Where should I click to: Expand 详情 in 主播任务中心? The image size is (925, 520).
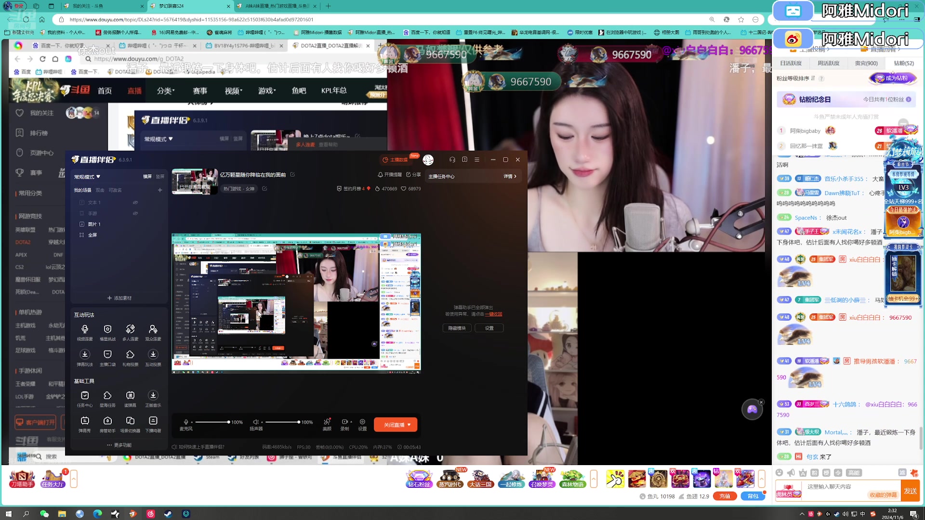point(510,176)
